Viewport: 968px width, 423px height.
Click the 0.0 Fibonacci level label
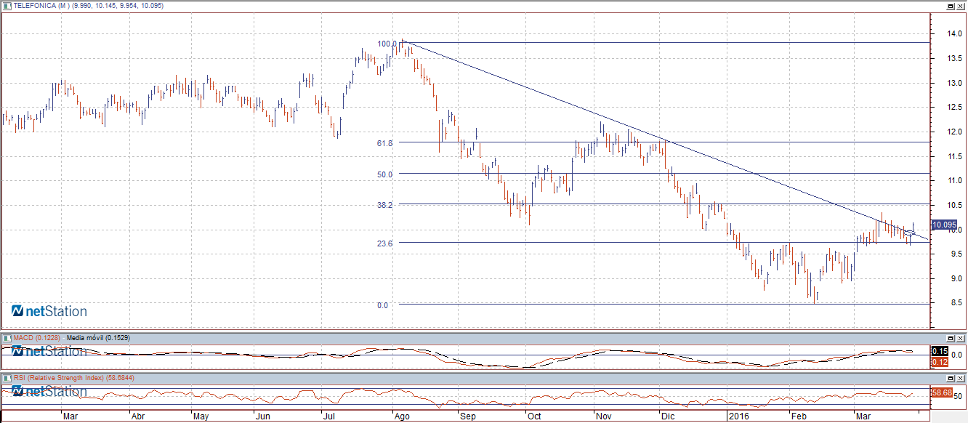point(383,305)
